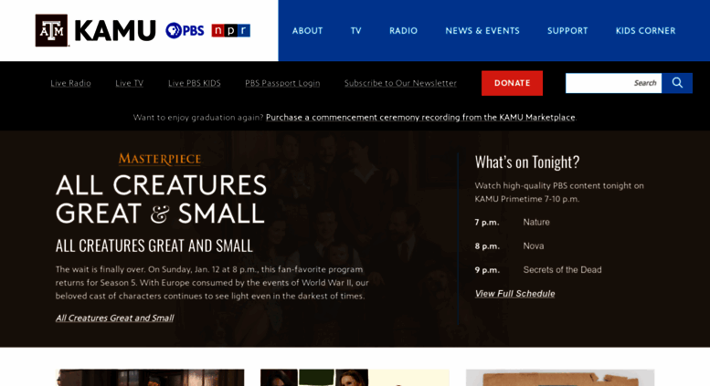This screenshot has width=710, height=386.
Task: Open the News & Events menu
Action: 482,31
